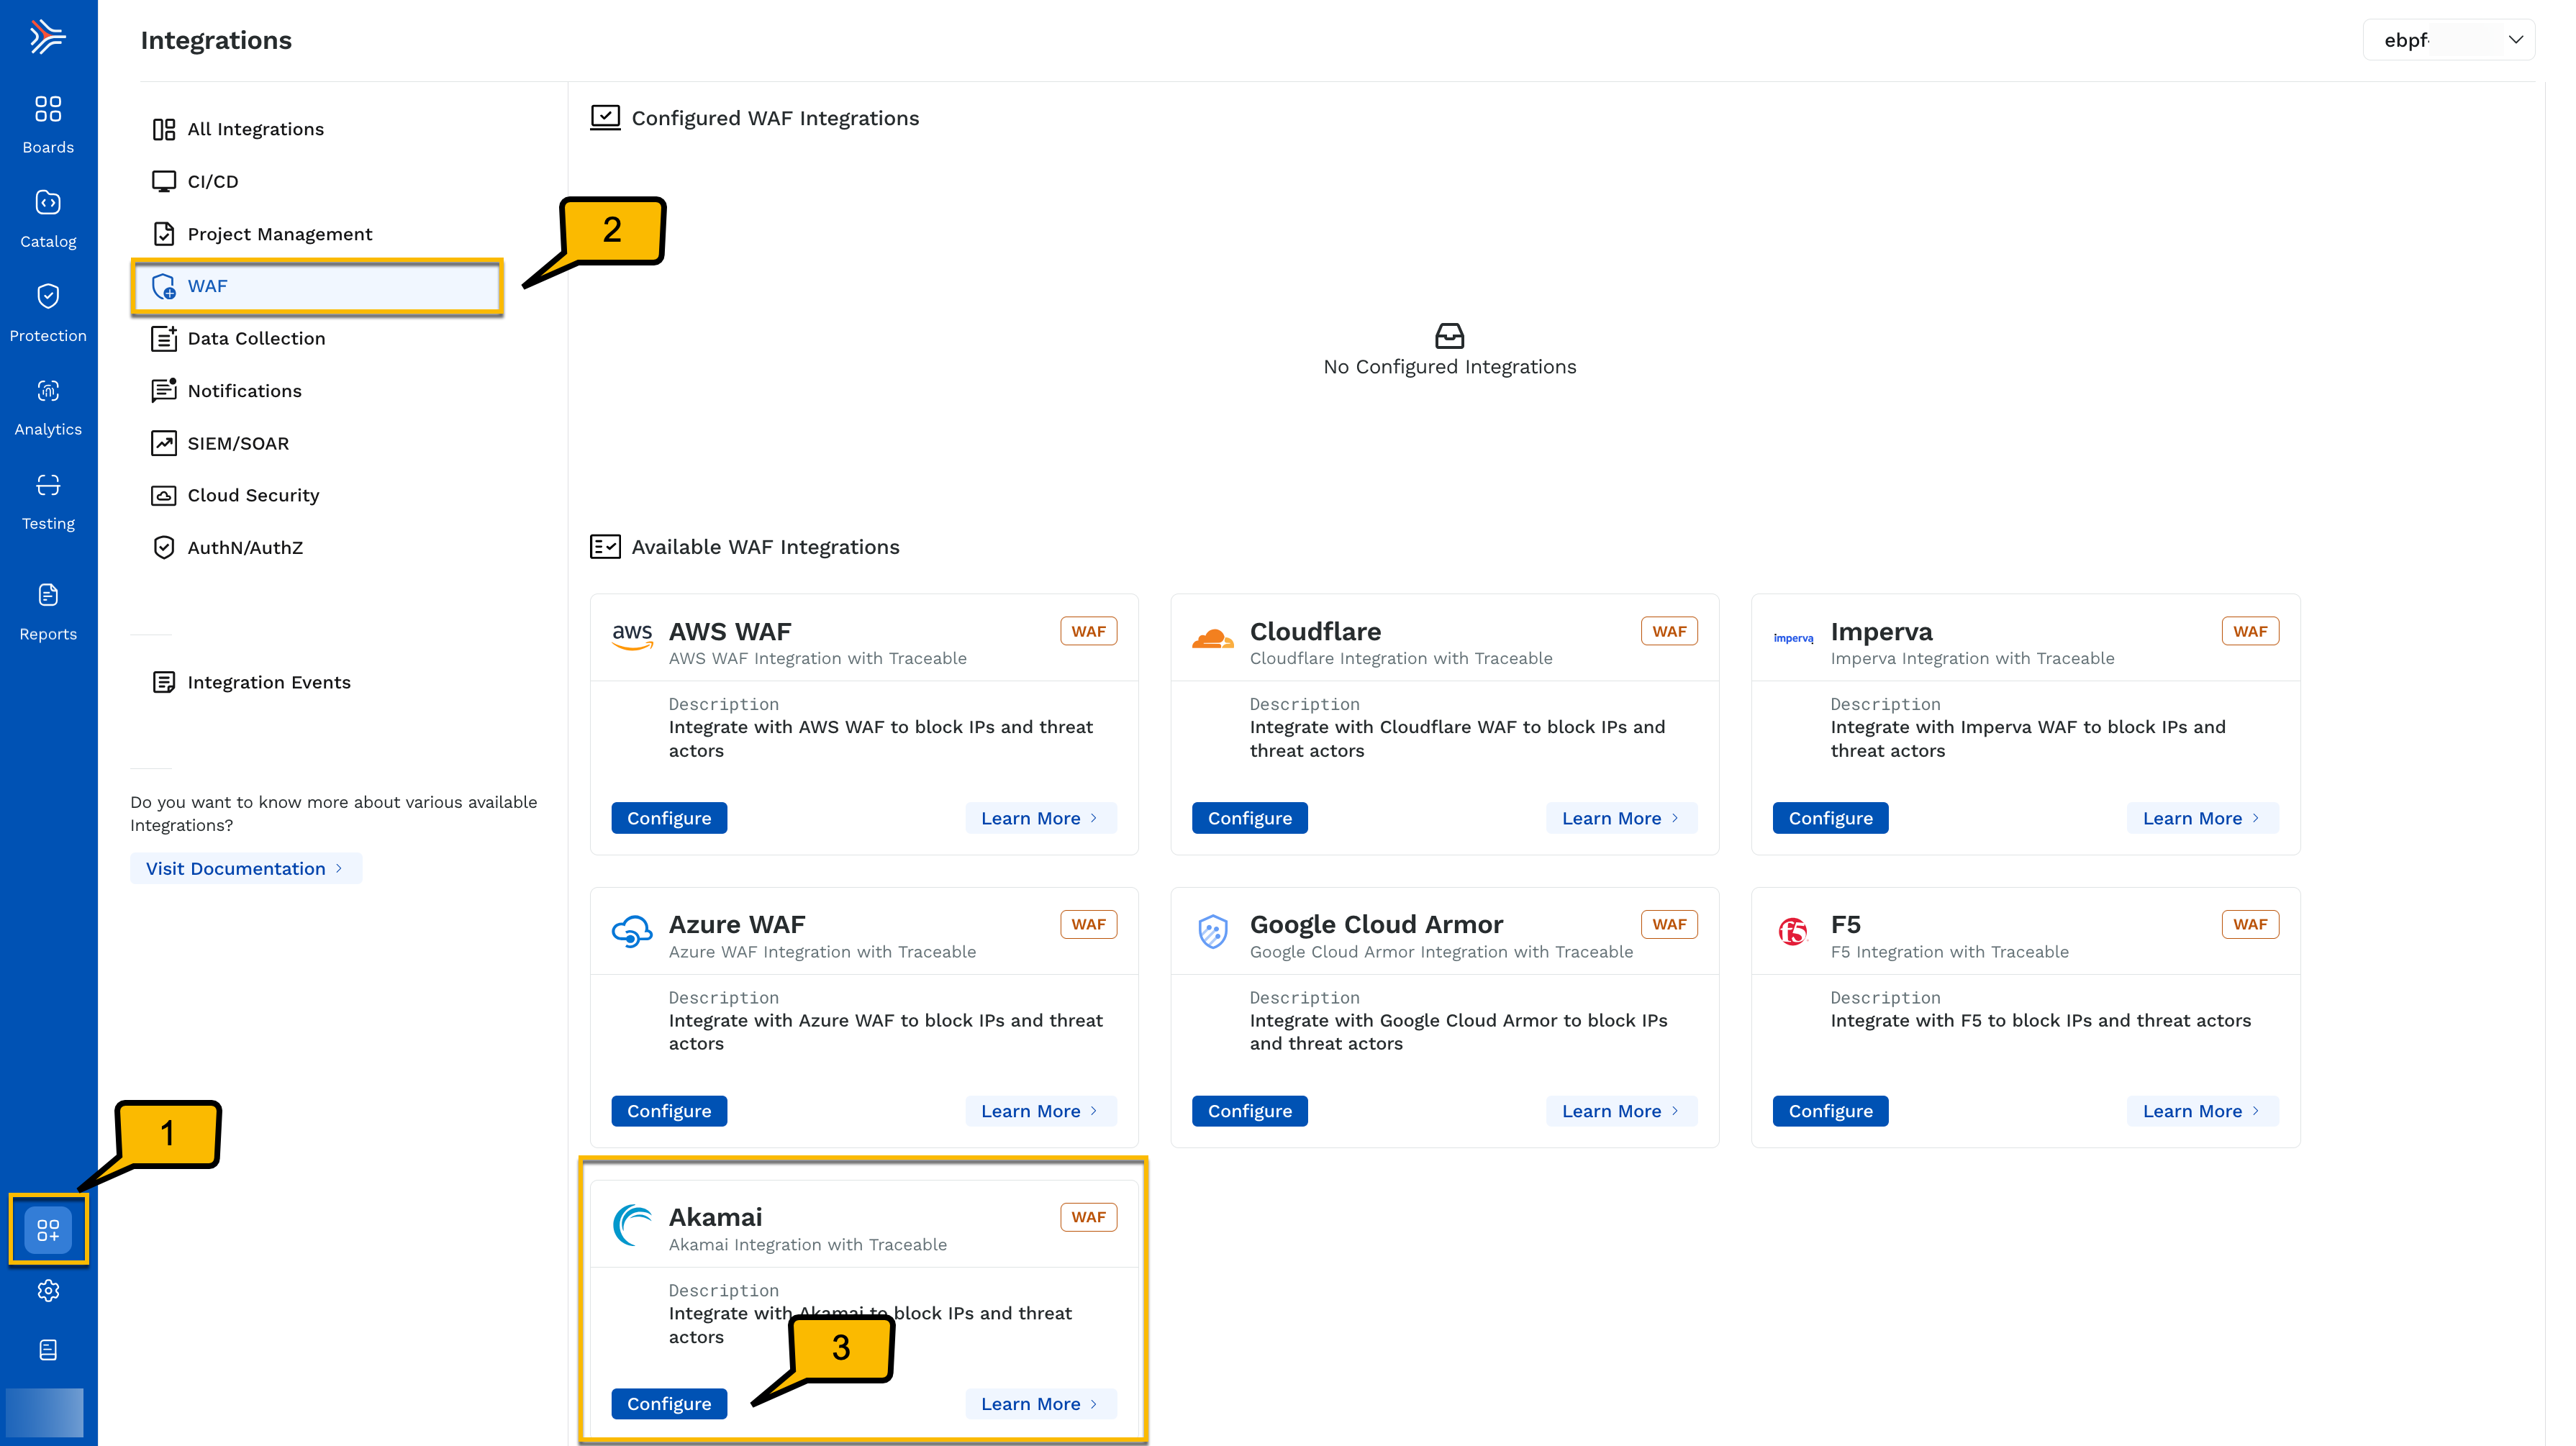Click Visit Documentation link
Viewport: 2576px width, 1446px height.
pyautogui.click(x=244, y=868)
